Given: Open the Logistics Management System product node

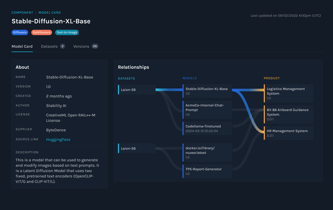Looking at the screenshot, I should (x=288, y=93).
